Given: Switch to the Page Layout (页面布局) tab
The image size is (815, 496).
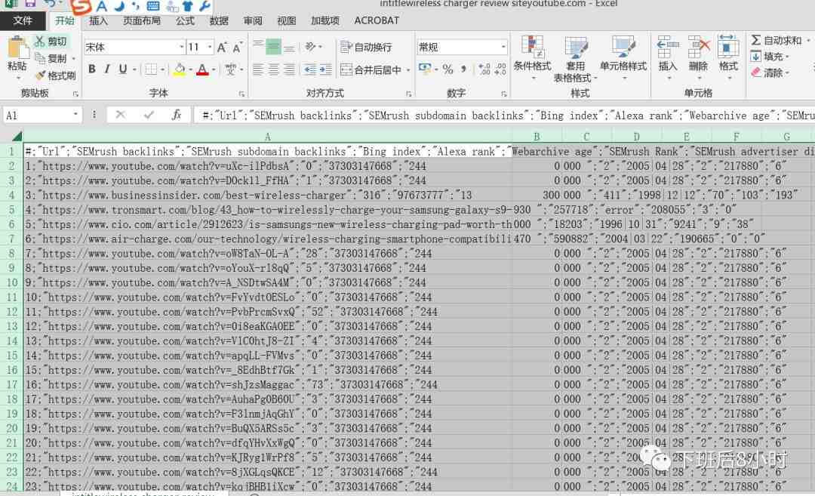Looking at the screenshot, I should [142, 21].
